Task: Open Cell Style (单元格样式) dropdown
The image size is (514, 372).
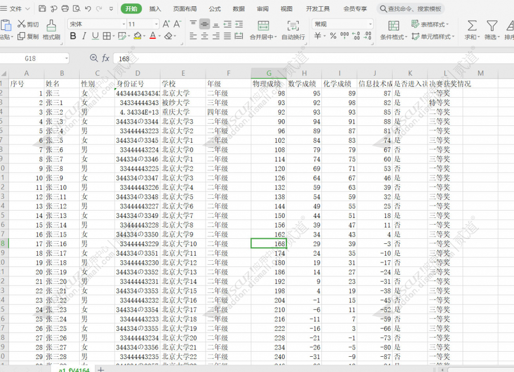Action: (x=433, y=37)
